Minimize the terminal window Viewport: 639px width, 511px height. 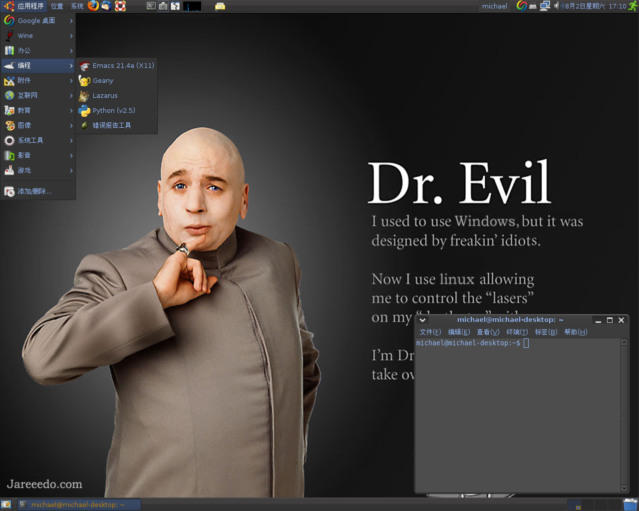click(598, 320)
